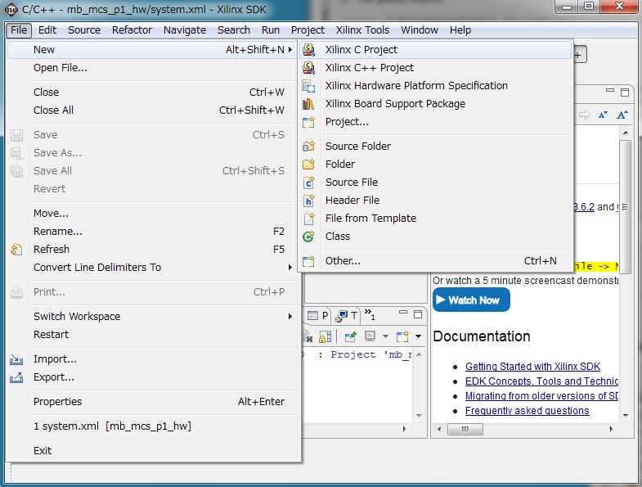Open EDK Concepts, Tools and Techniques link
This screenshot has height=487, width=642.
541,381
